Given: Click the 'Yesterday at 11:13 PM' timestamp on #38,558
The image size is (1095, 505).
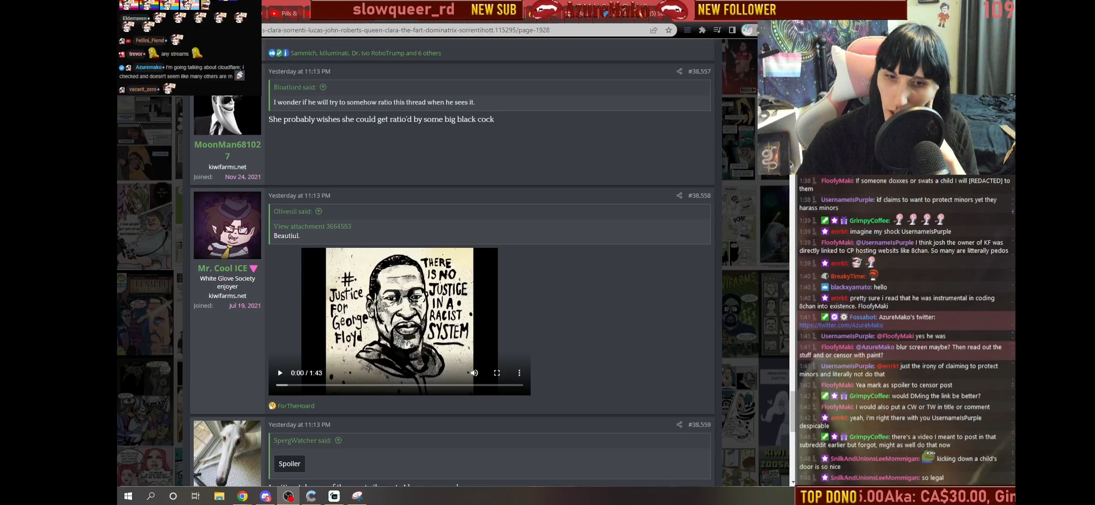Looking at the screenshot, I should coord(299,195).
